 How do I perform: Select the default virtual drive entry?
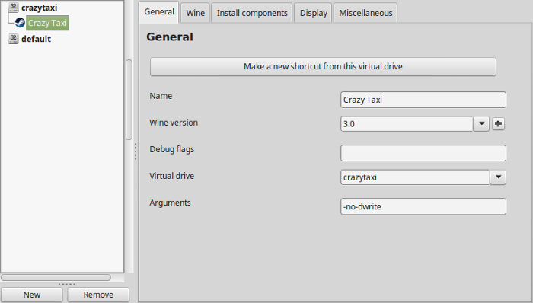point(36,39)
